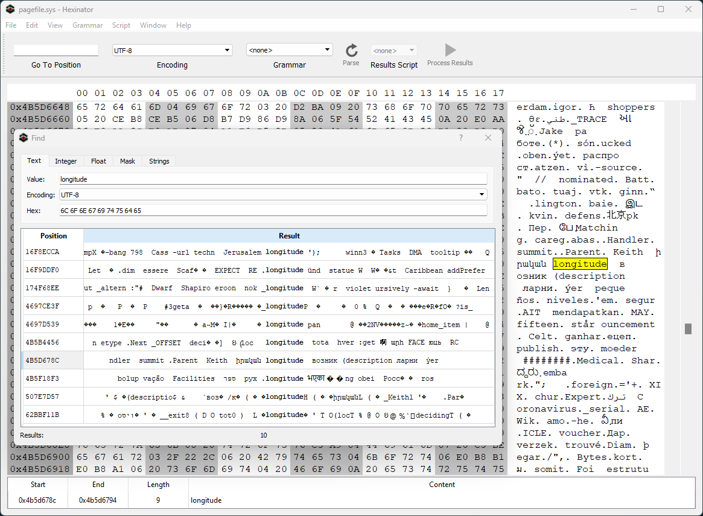Select result row at position 174F68EE

point(259,288)
